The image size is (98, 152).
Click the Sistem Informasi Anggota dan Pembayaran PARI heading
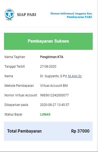71,15
